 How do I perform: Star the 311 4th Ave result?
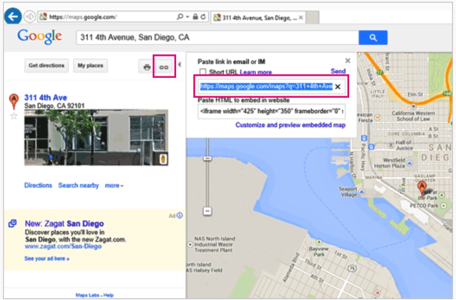(14, 116)
